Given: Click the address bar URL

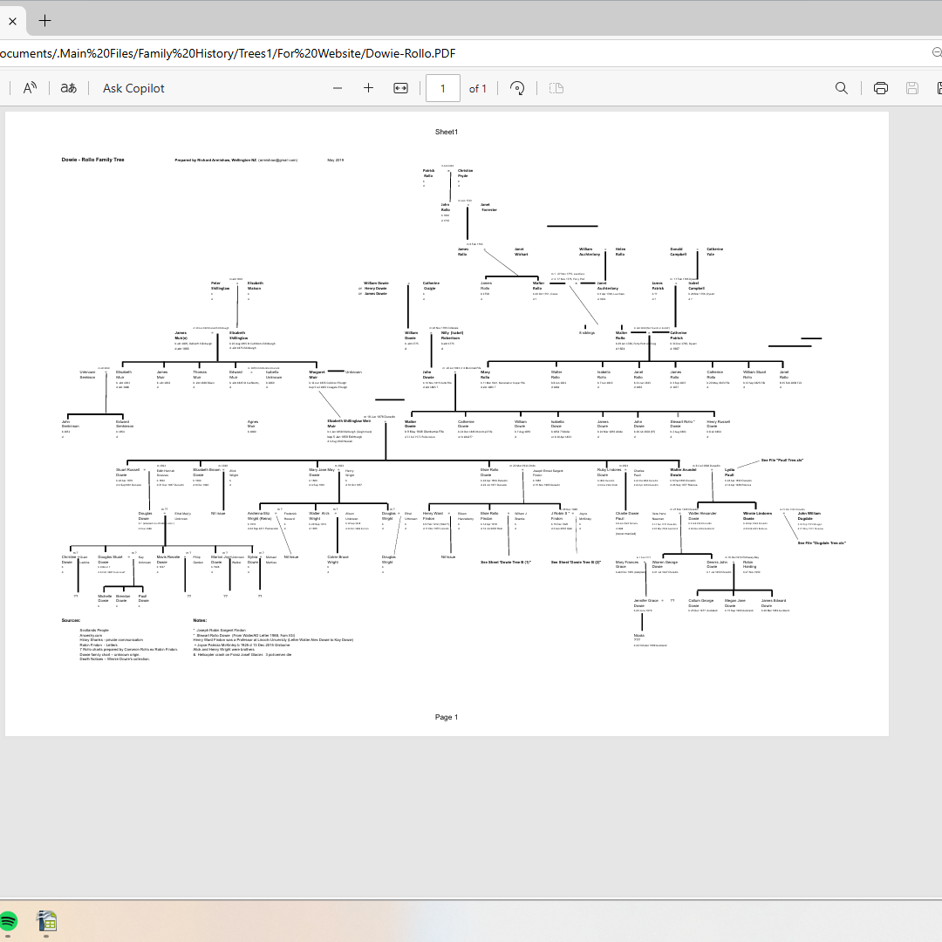Looking at the screenshot, I should pos(227,53).
